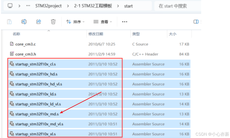Expand the chevron after 2-1 STM32工程模板
The height and width of the screenshot is (138, 230).
pos(118,6)
